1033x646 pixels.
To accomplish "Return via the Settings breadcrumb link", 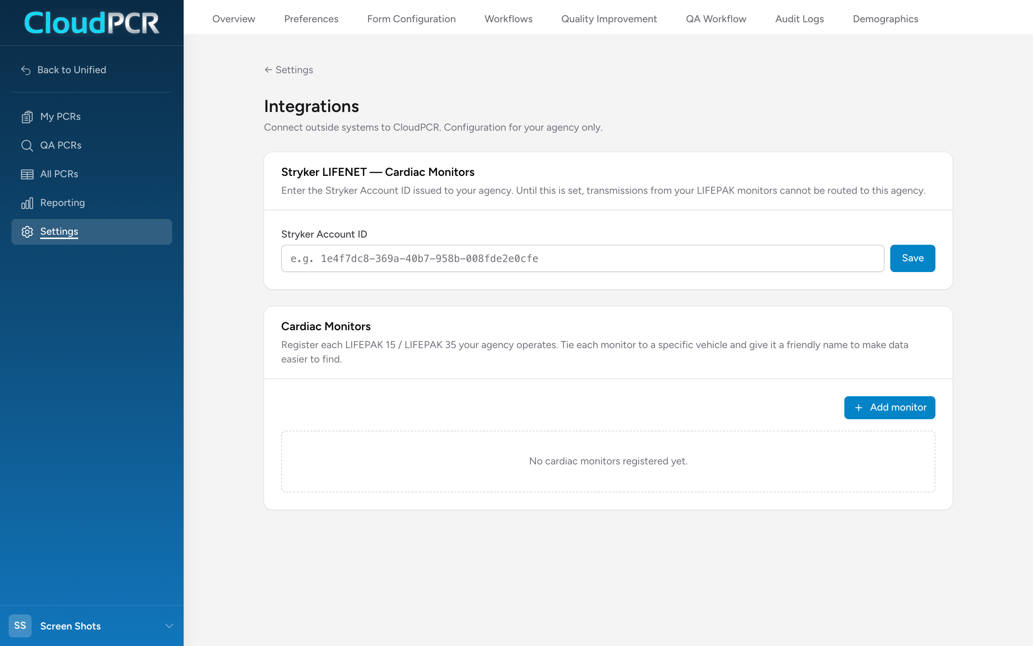I will pos(288,70).
